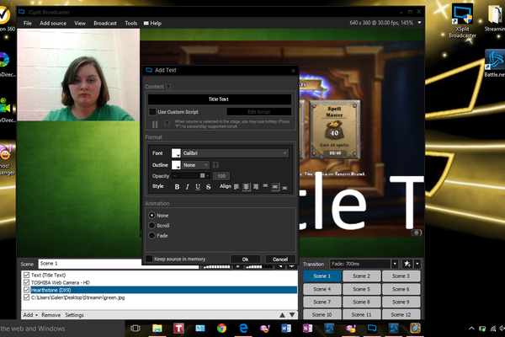The height and width of the screenshot is (337, 505).
Task: Align text to horizontal center
Action: pyautogui.click(x=246, y=187)
